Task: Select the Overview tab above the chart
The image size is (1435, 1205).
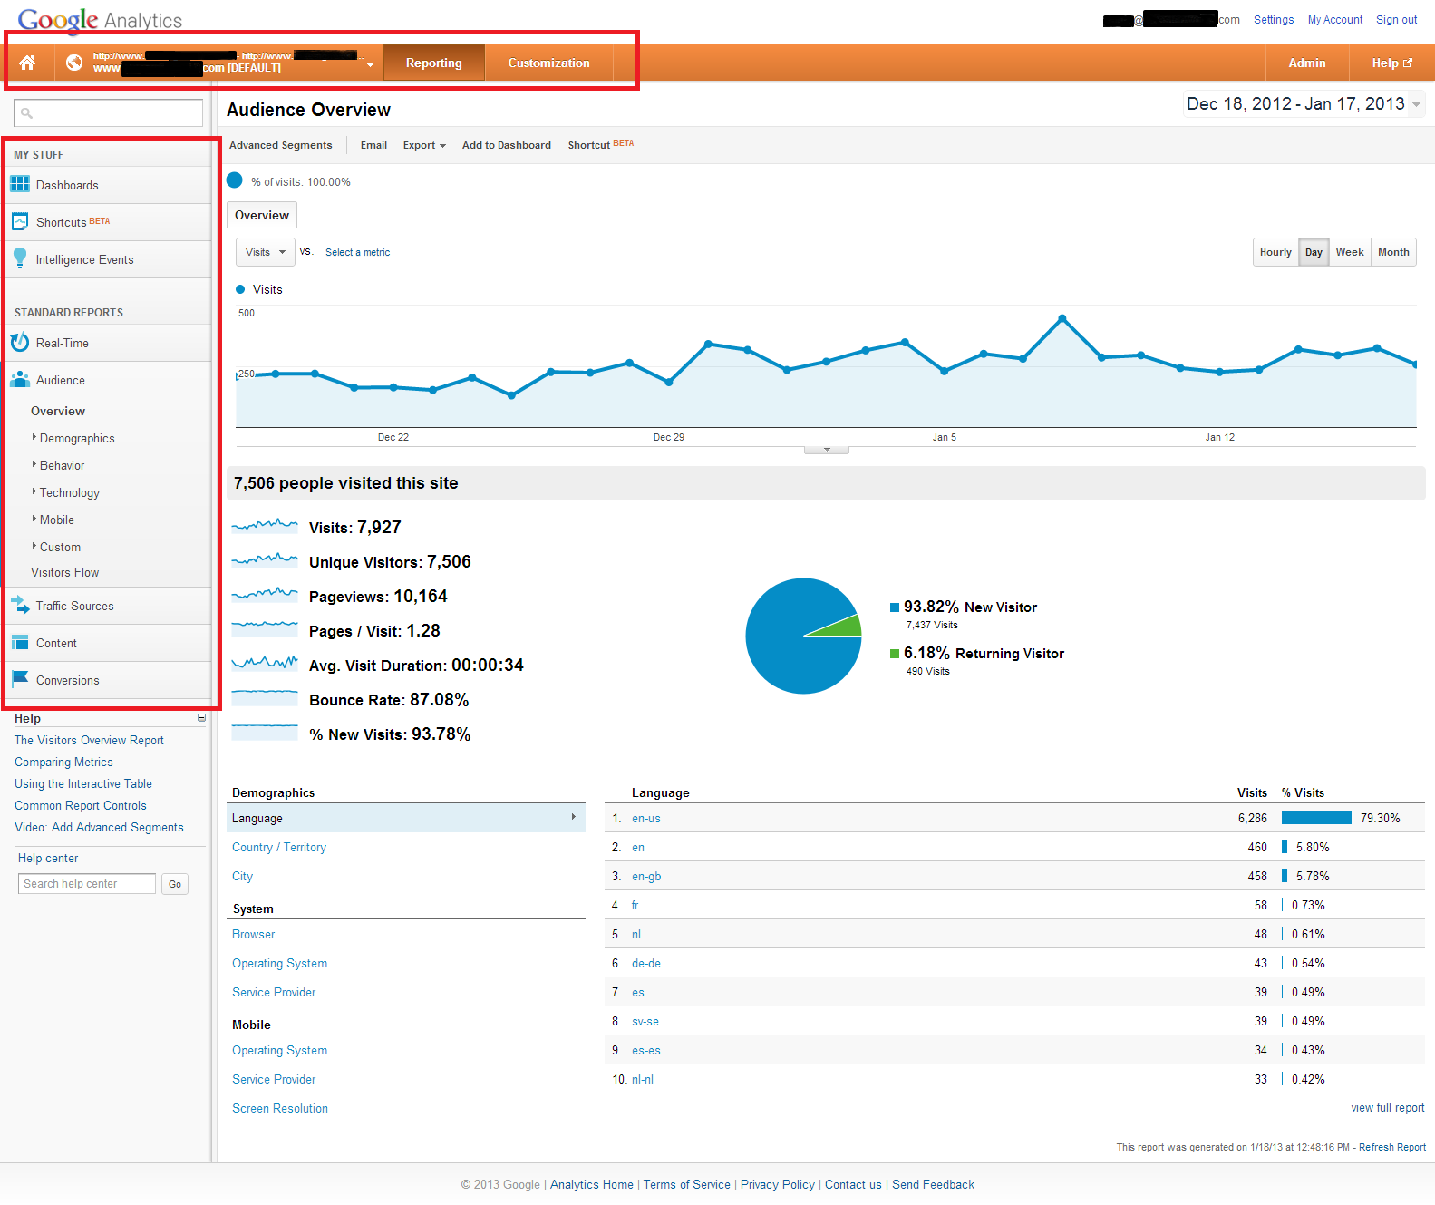Action: (x=262, y=215)
